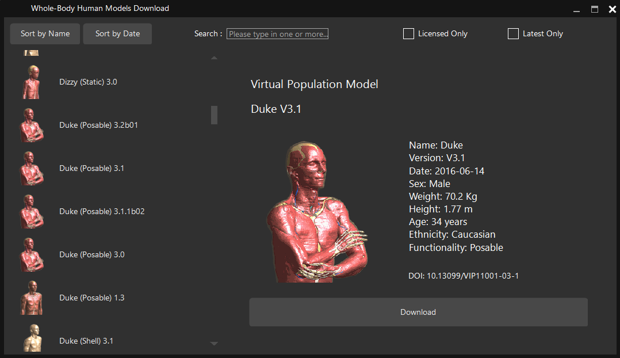Viewport: 620px width, 358px height.
Task: Enable the Licensed Only checkbox
Action: pos(408,34)
